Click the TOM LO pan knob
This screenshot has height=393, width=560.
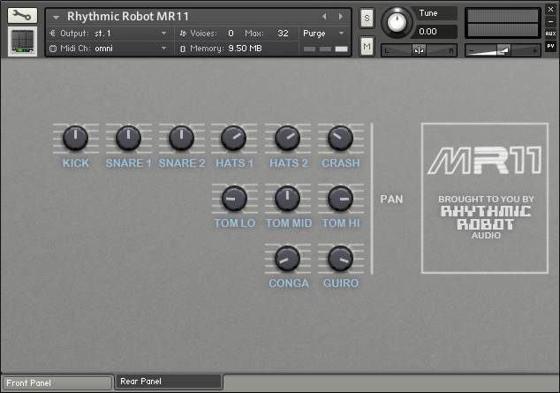click(235, 198)
